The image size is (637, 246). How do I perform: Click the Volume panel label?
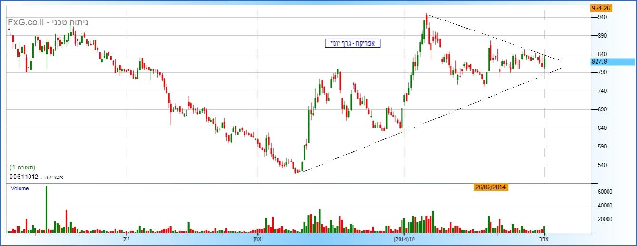[20, 188]
